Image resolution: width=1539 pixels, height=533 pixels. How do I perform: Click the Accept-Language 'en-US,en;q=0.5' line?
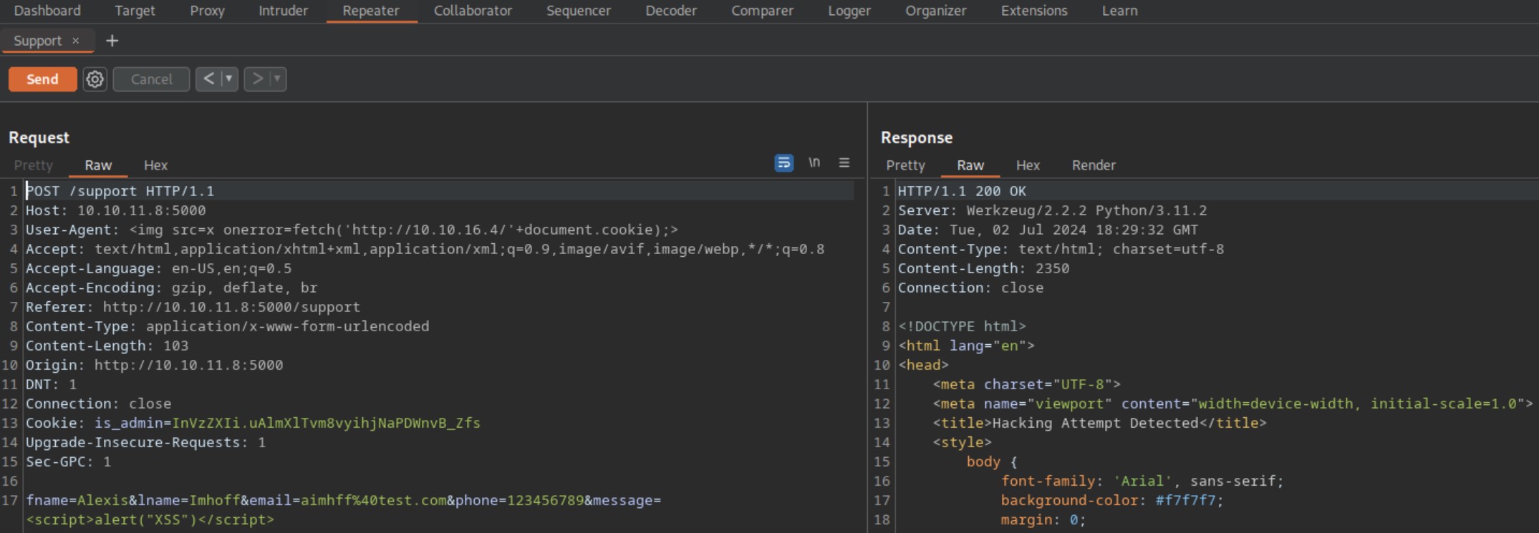[x=158, y=268]
